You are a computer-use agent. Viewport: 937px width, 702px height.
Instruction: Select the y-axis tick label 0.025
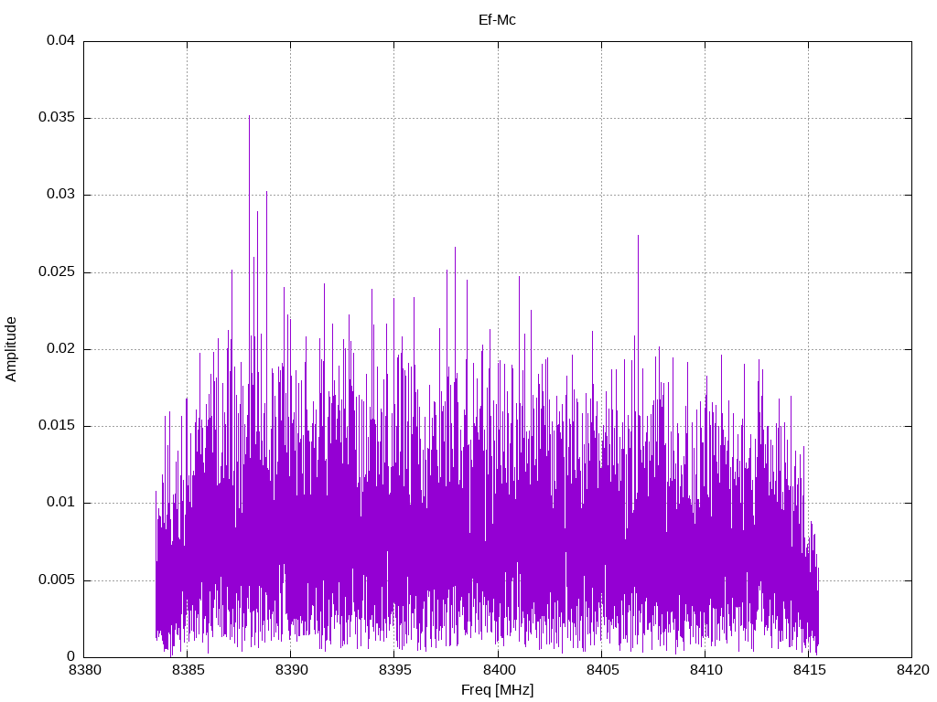point(57,272)
